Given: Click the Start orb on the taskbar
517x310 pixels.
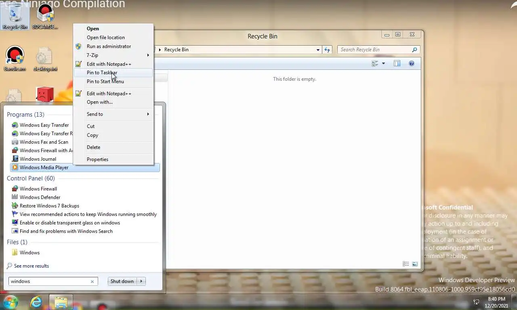Looking at the screenshot, I should click(x=11, y=302).
